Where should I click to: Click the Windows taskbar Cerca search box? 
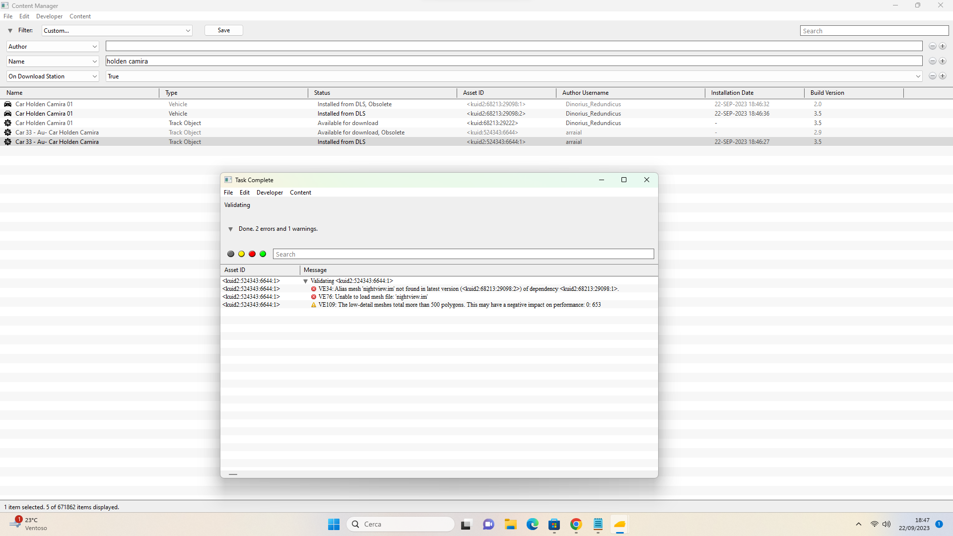[401, 524]
